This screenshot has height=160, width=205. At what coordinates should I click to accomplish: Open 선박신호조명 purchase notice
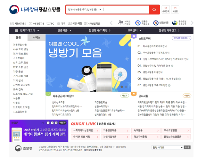point(58,102)
